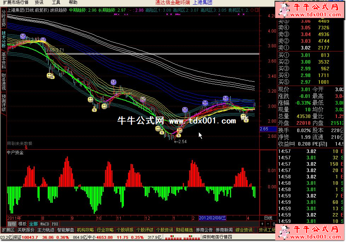Select the 模板 tab below the chart
The width and height of the screenshot is (346, 242).
coord(22,224)
